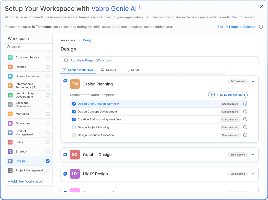The image size is (268, 200).
Task: Collapse the Design Planning section chevron
Action: click(x=253, y=81)
